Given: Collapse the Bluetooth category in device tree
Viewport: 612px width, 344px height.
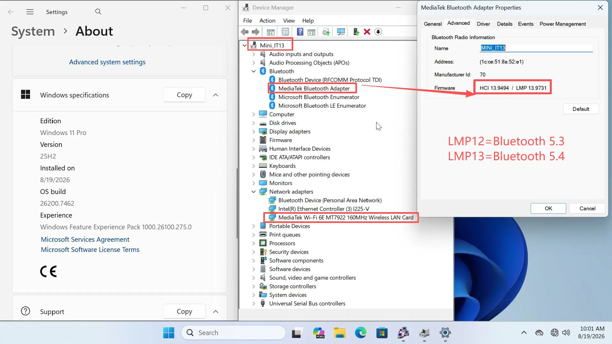Looking at the screenshot, I should click(254, 71).
